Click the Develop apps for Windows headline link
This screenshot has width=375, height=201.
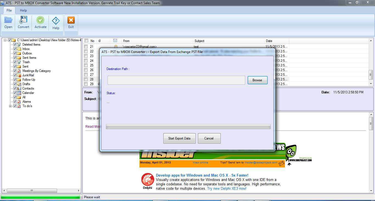click(x=202, y=175)
